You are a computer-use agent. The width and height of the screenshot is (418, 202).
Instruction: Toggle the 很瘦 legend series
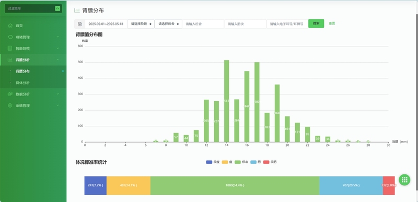[x=213, y=162]
